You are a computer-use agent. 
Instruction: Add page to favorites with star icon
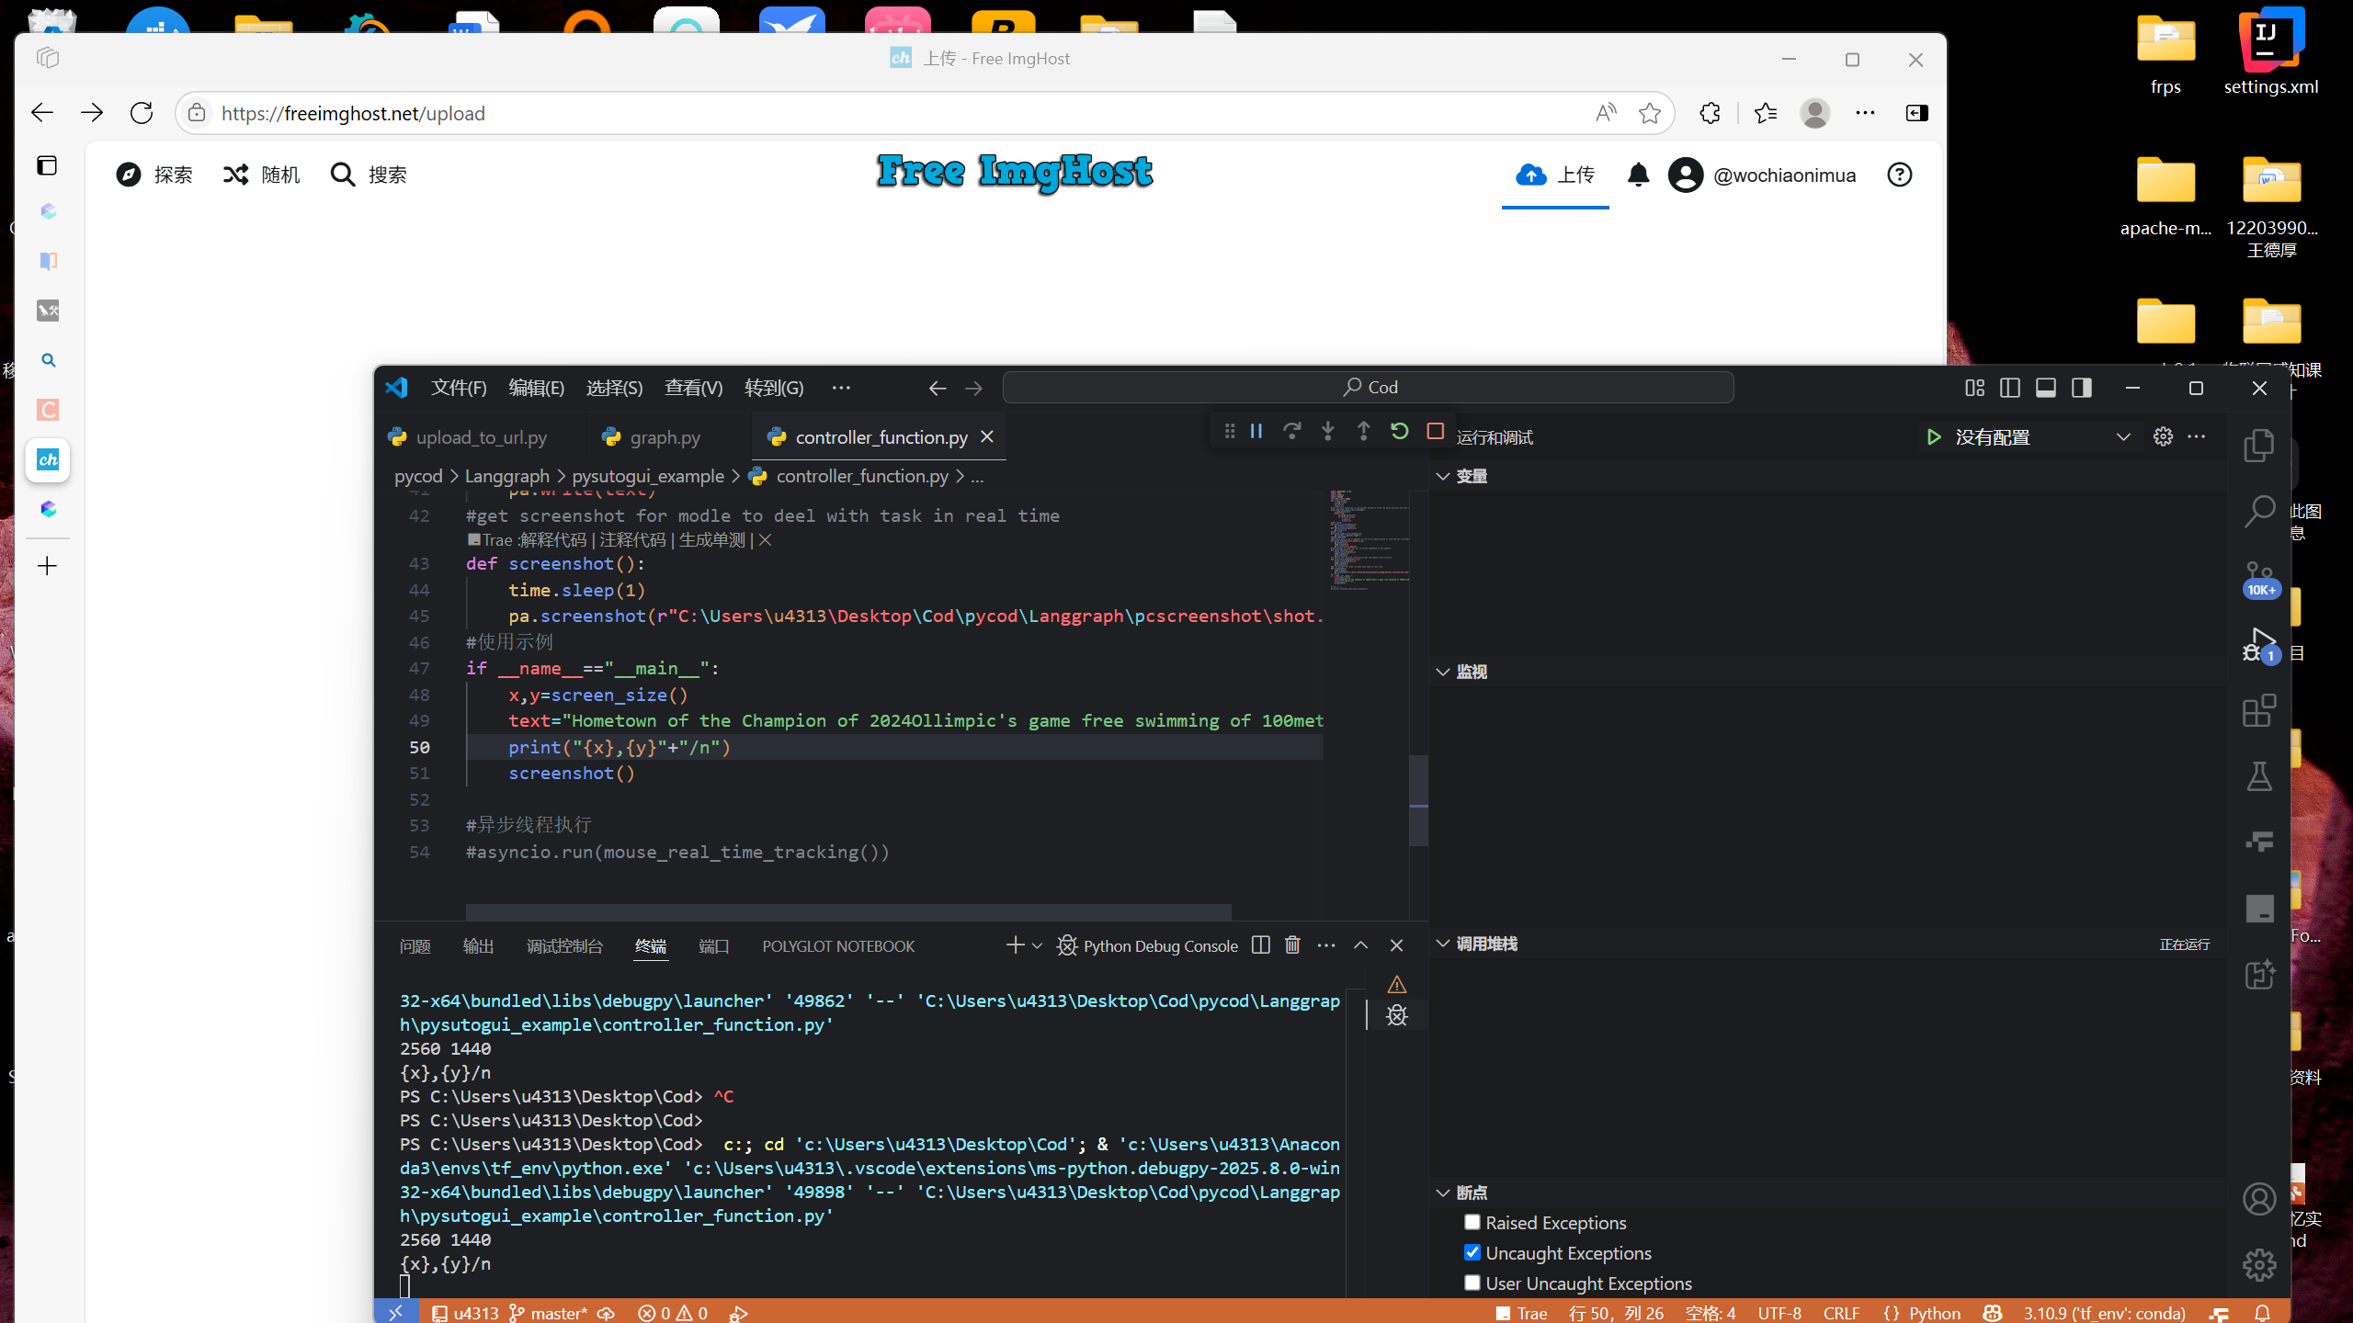click(x=1650, y=113)
